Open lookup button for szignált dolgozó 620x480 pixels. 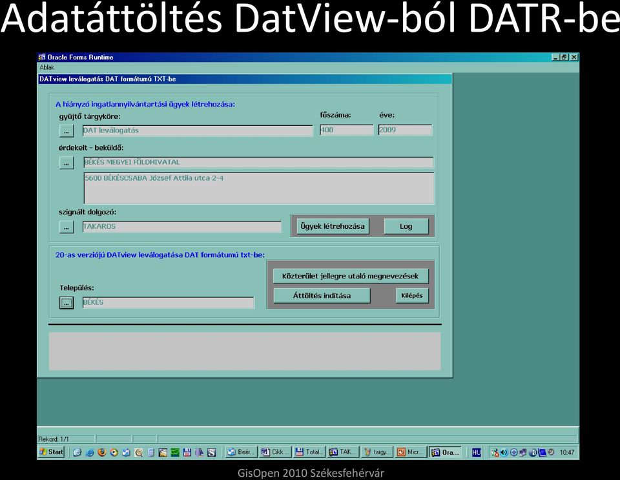[x=67, y=227]
